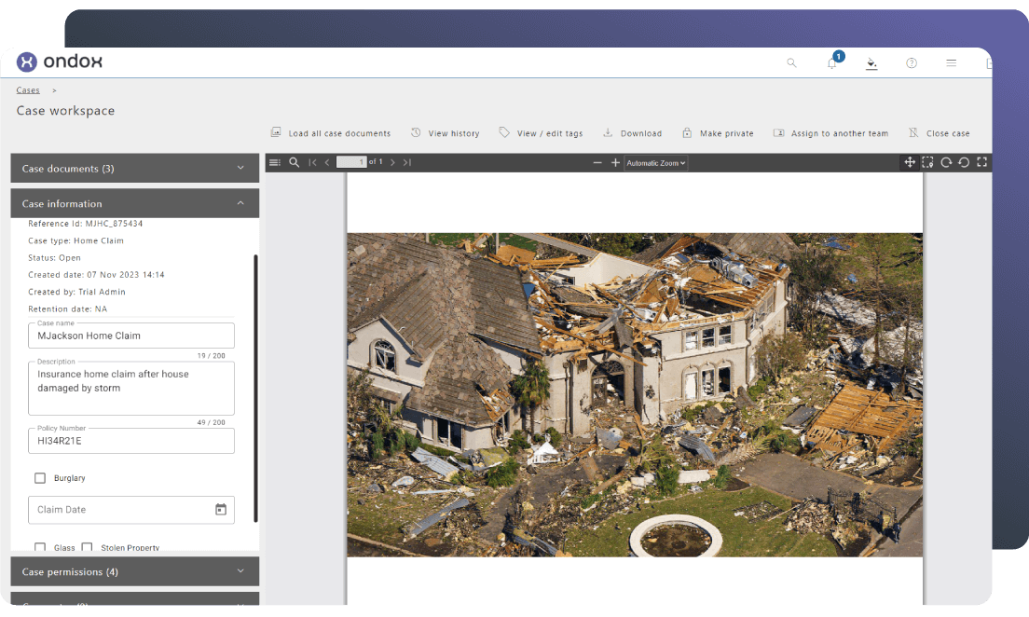
Task: Zoom out with the minus icon
Action: pos(597,162)
